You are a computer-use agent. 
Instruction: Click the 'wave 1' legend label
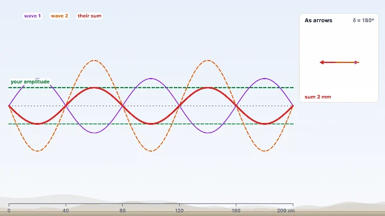pos(32,16)
